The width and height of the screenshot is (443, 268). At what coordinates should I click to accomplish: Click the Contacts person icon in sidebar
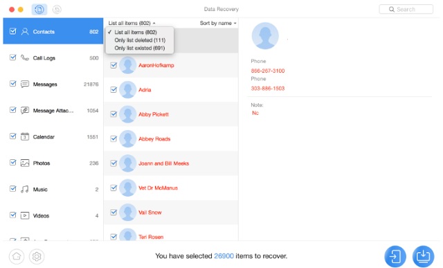pos(25,31)
